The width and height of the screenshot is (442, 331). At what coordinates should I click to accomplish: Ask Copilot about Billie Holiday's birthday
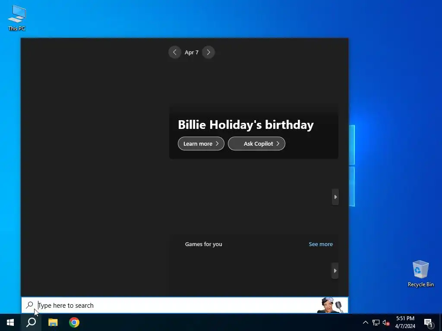pyautogui.click(x=256, y=144)
